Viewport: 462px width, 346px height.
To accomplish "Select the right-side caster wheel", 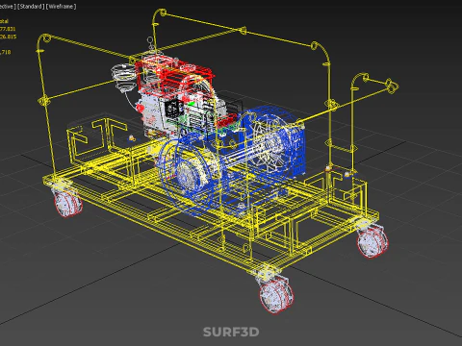I will tap(372, 241).
